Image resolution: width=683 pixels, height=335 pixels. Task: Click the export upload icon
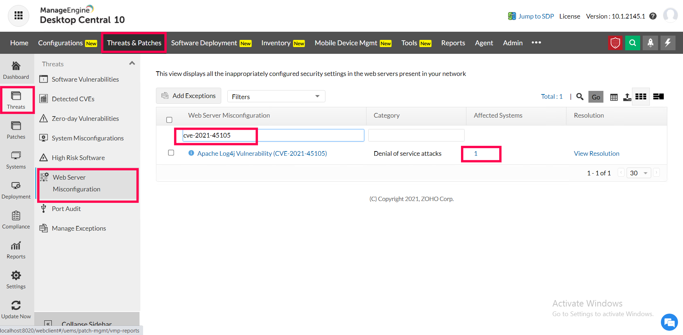click(x=627, y=97)
